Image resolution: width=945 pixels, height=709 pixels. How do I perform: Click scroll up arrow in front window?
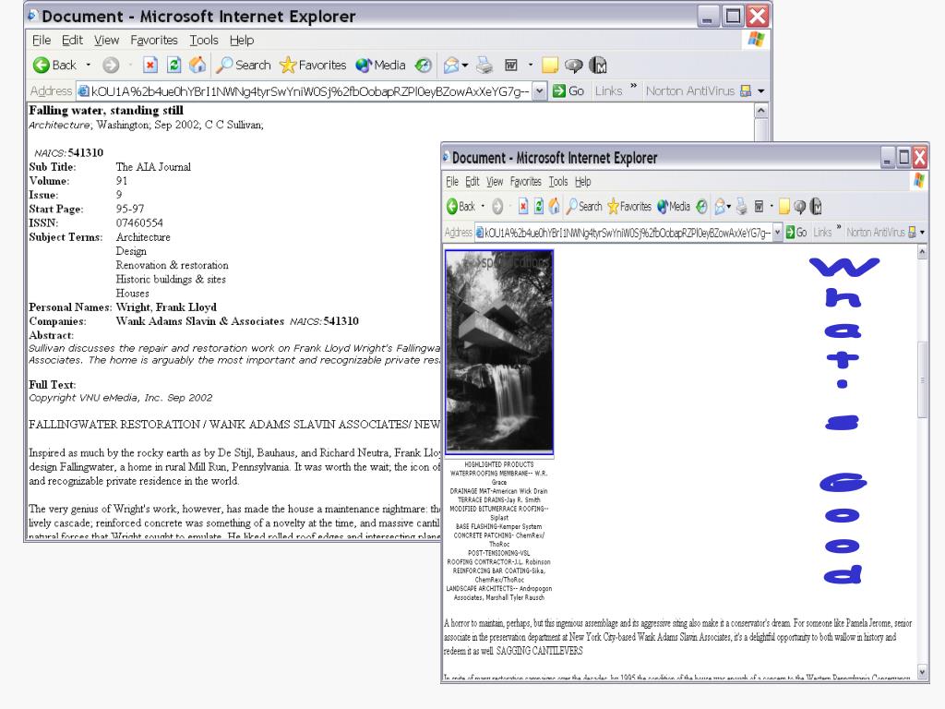pos(922,253)
